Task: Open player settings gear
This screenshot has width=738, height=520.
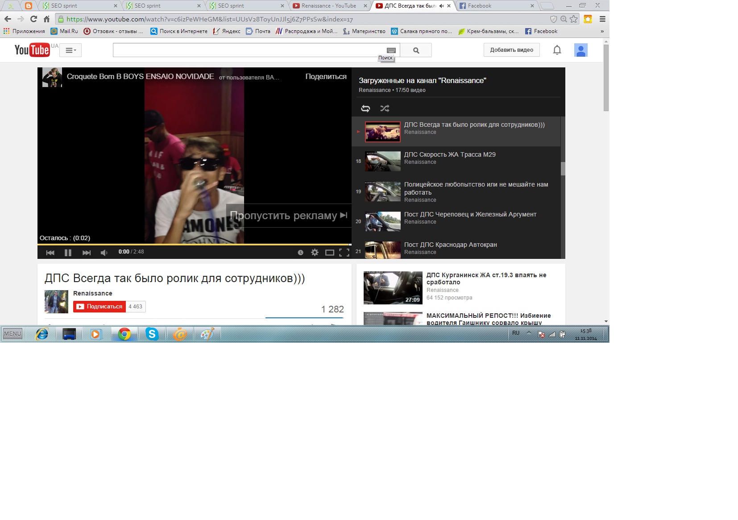Action: click(x=315, y=253)
